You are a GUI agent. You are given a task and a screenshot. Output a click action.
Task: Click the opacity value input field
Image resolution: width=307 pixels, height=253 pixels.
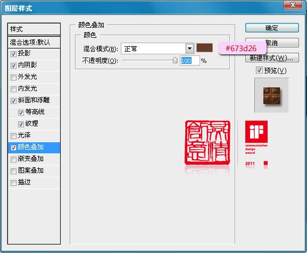(x=190, y=61)
